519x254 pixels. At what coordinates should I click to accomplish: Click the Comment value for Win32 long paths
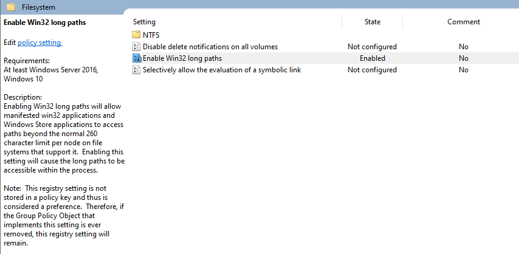[464, 58]
